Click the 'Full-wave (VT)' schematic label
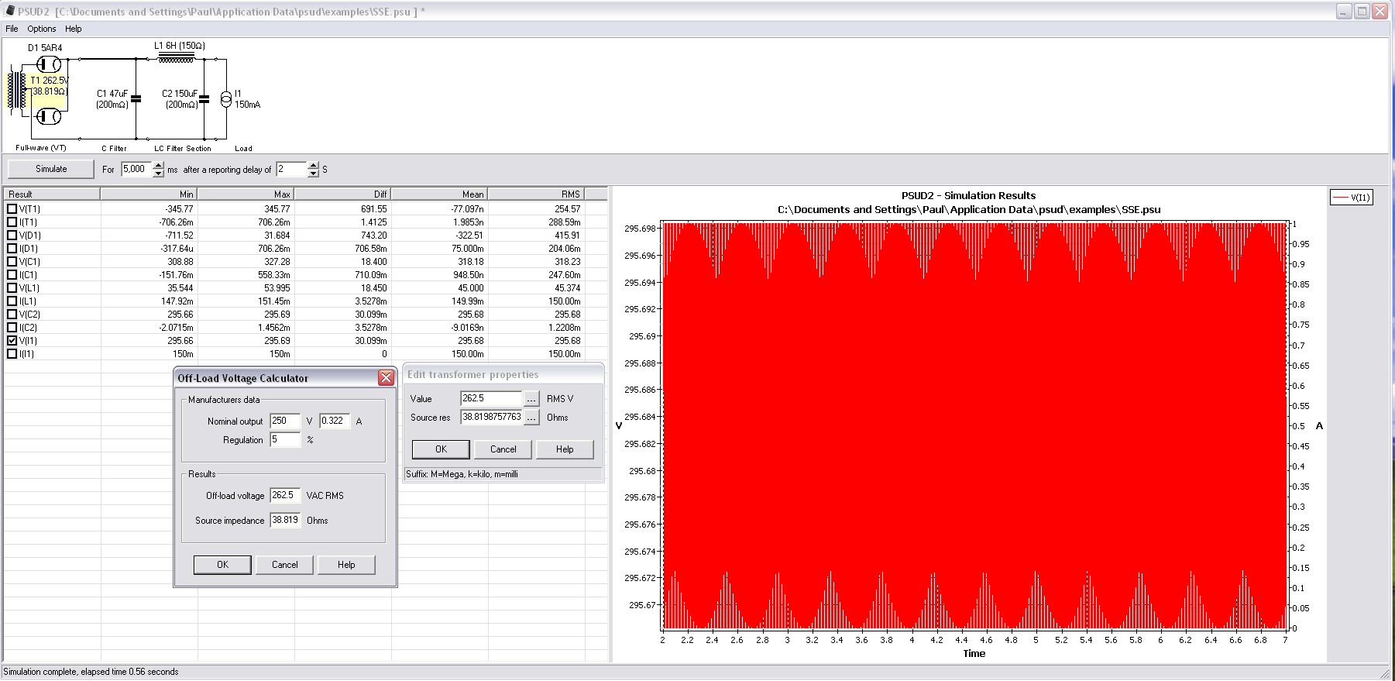Image resolution: width=1395 pixels, height=681 pixels. pos(41,148)
